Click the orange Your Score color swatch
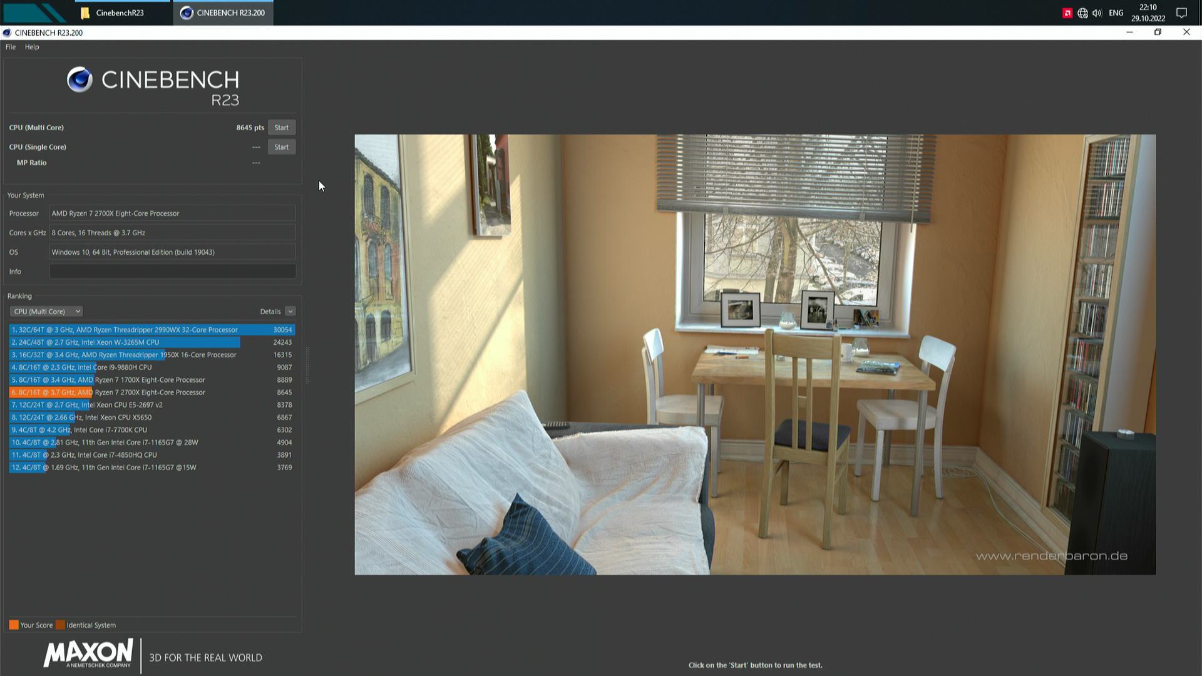The height and width of the screenshot is (676, 1202). point(14,625)
